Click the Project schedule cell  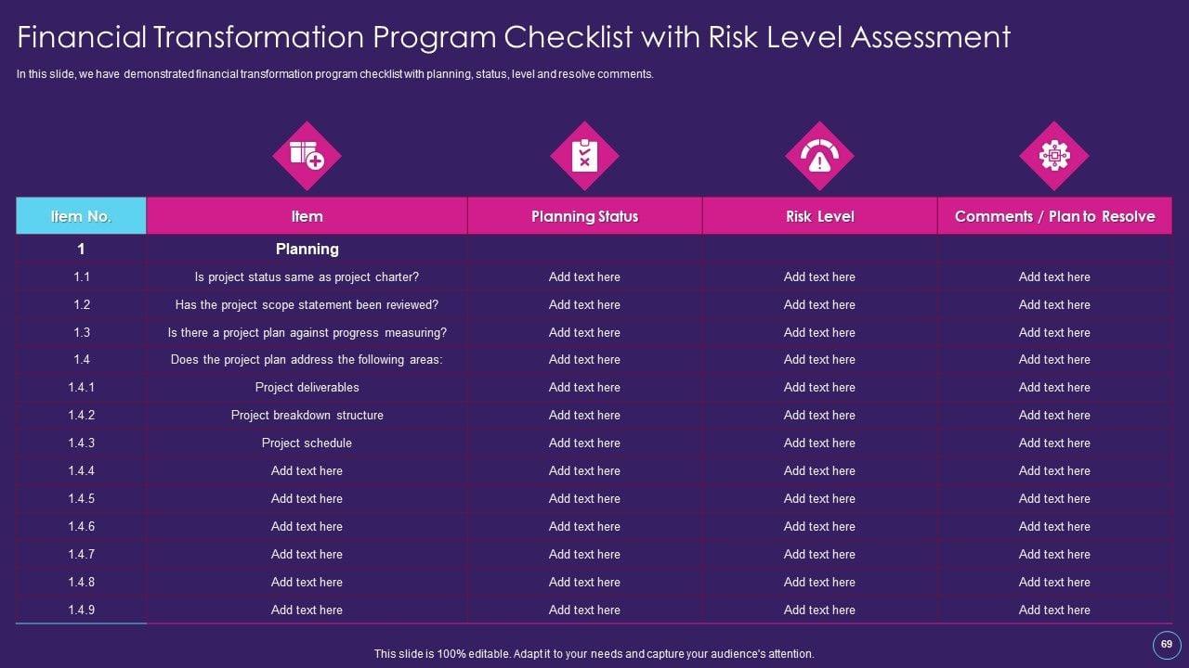[x=307, y=443]
